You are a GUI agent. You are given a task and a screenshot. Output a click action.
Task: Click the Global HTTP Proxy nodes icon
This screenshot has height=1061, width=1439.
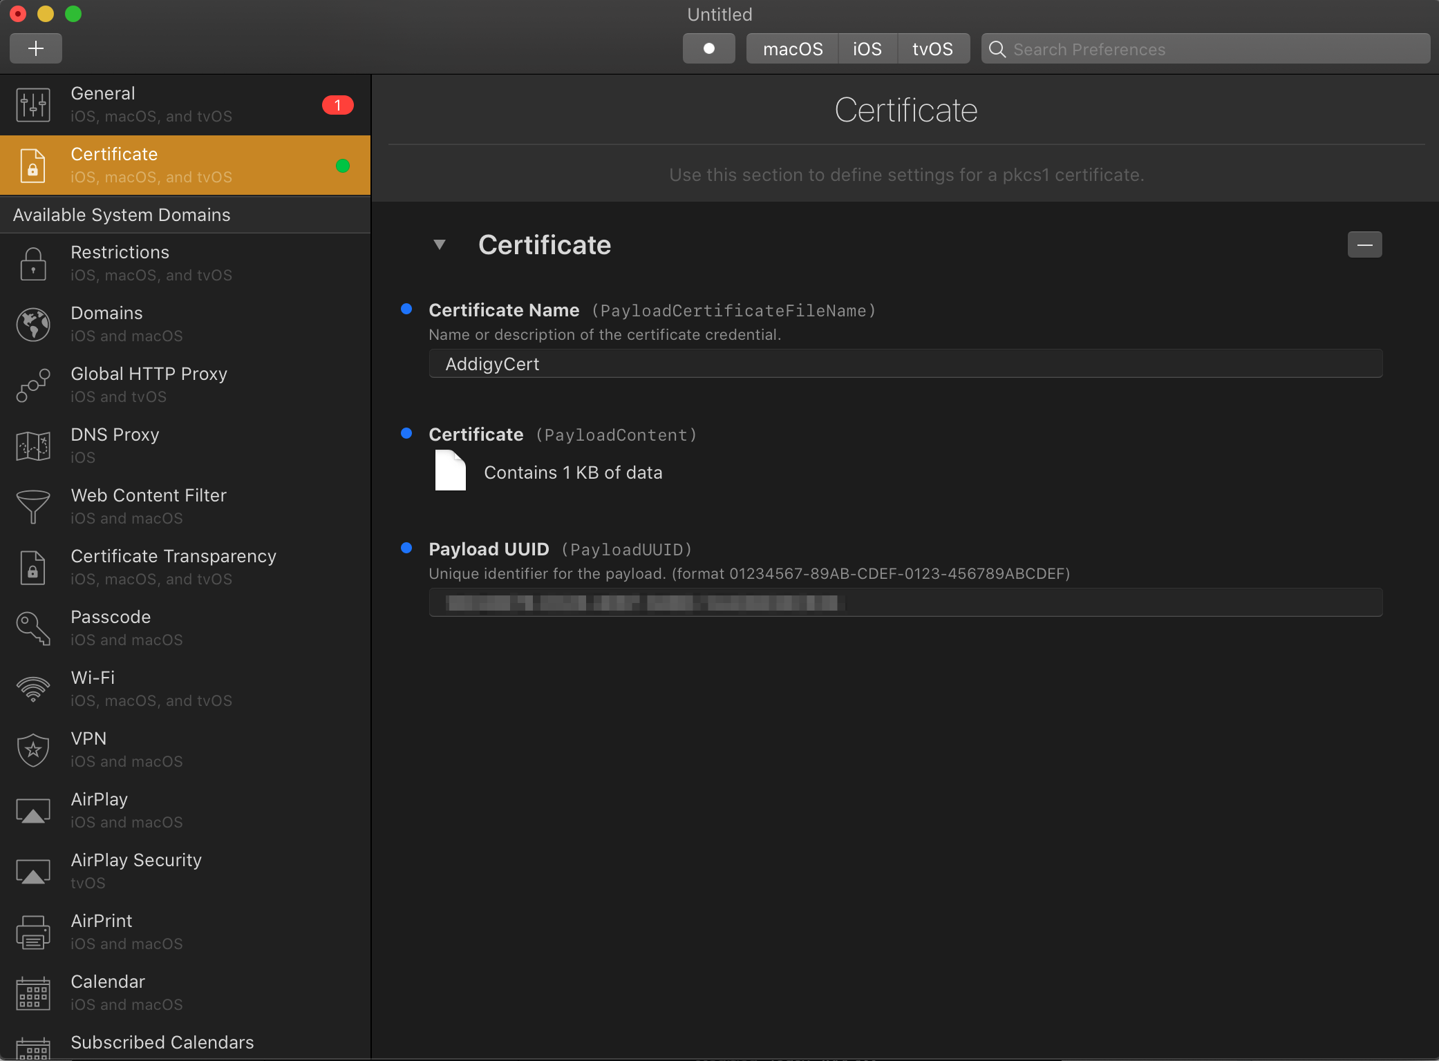33,385
